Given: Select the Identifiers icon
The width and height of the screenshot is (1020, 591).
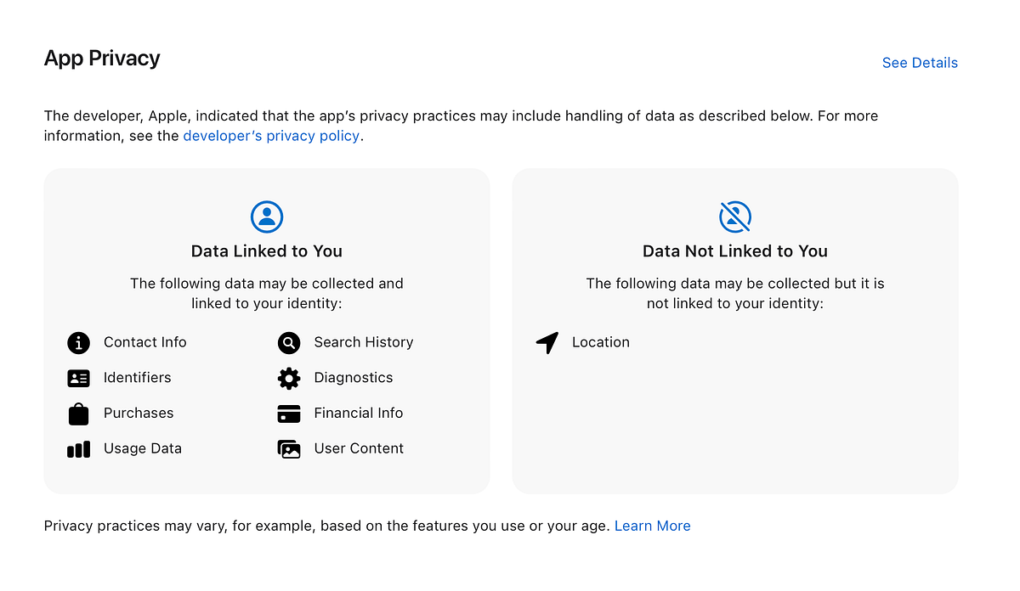Looking at the screenshot, I should pos(78,378).
